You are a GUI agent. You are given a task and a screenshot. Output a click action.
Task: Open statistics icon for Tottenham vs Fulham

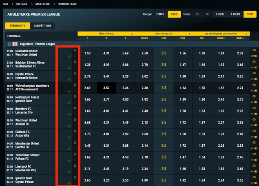(75, 154)
